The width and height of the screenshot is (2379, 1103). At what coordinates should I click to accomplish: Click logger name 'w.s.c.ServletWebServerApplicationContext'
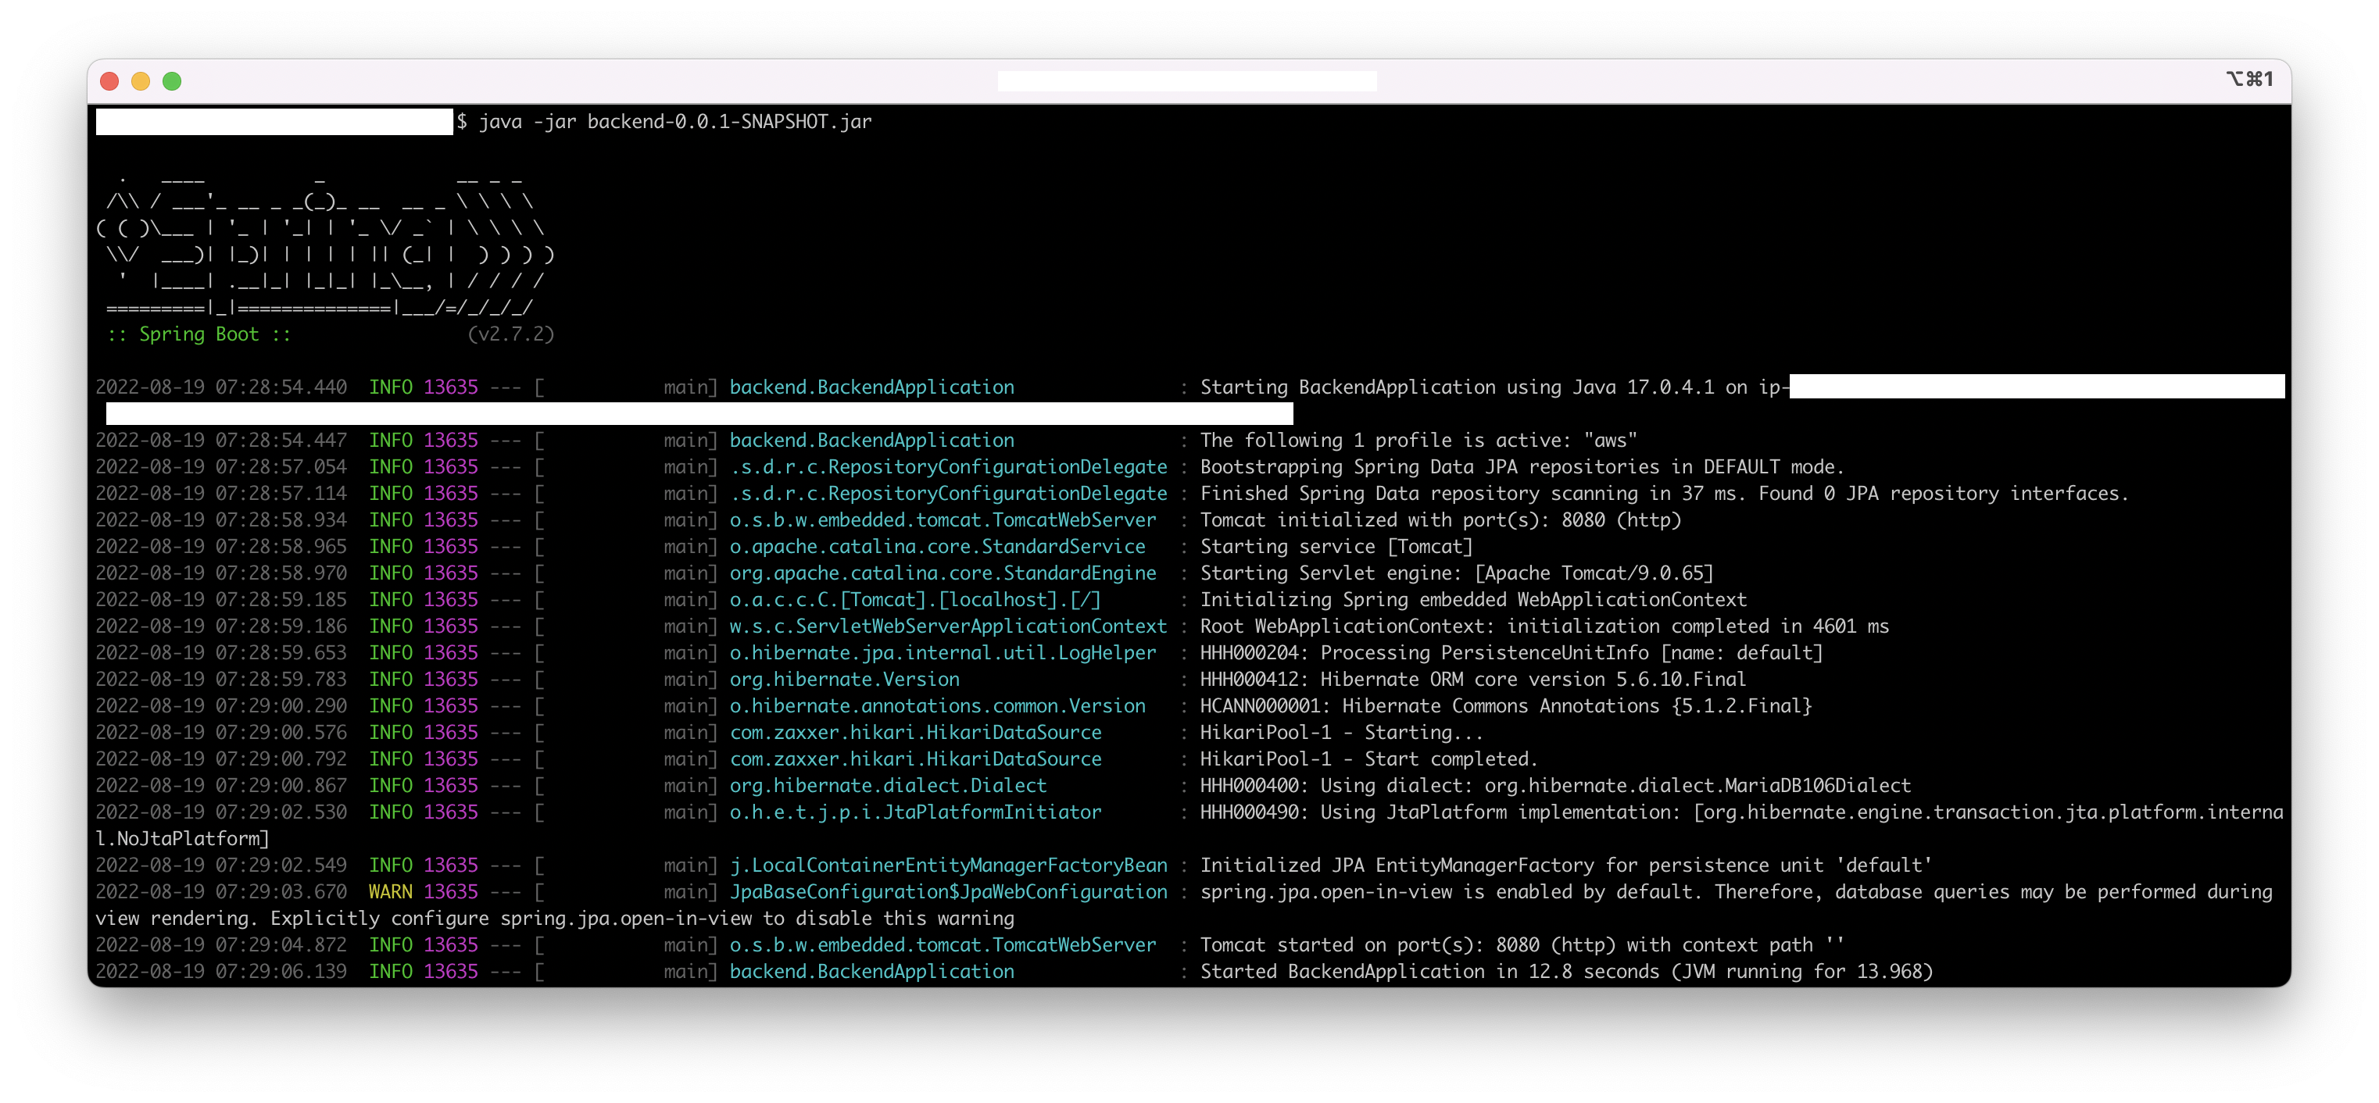949,626
